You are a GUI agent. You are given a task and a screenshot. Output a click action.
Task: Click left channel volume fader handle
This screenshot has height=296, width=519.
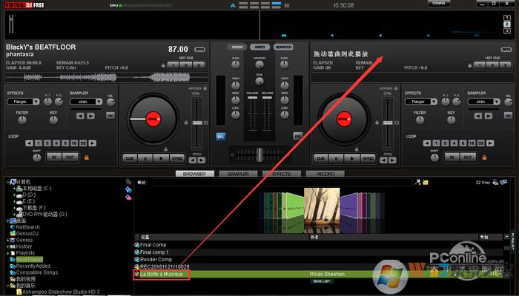point(252,98)
